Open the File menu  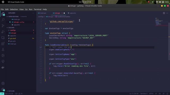click(x=2, y=9)
